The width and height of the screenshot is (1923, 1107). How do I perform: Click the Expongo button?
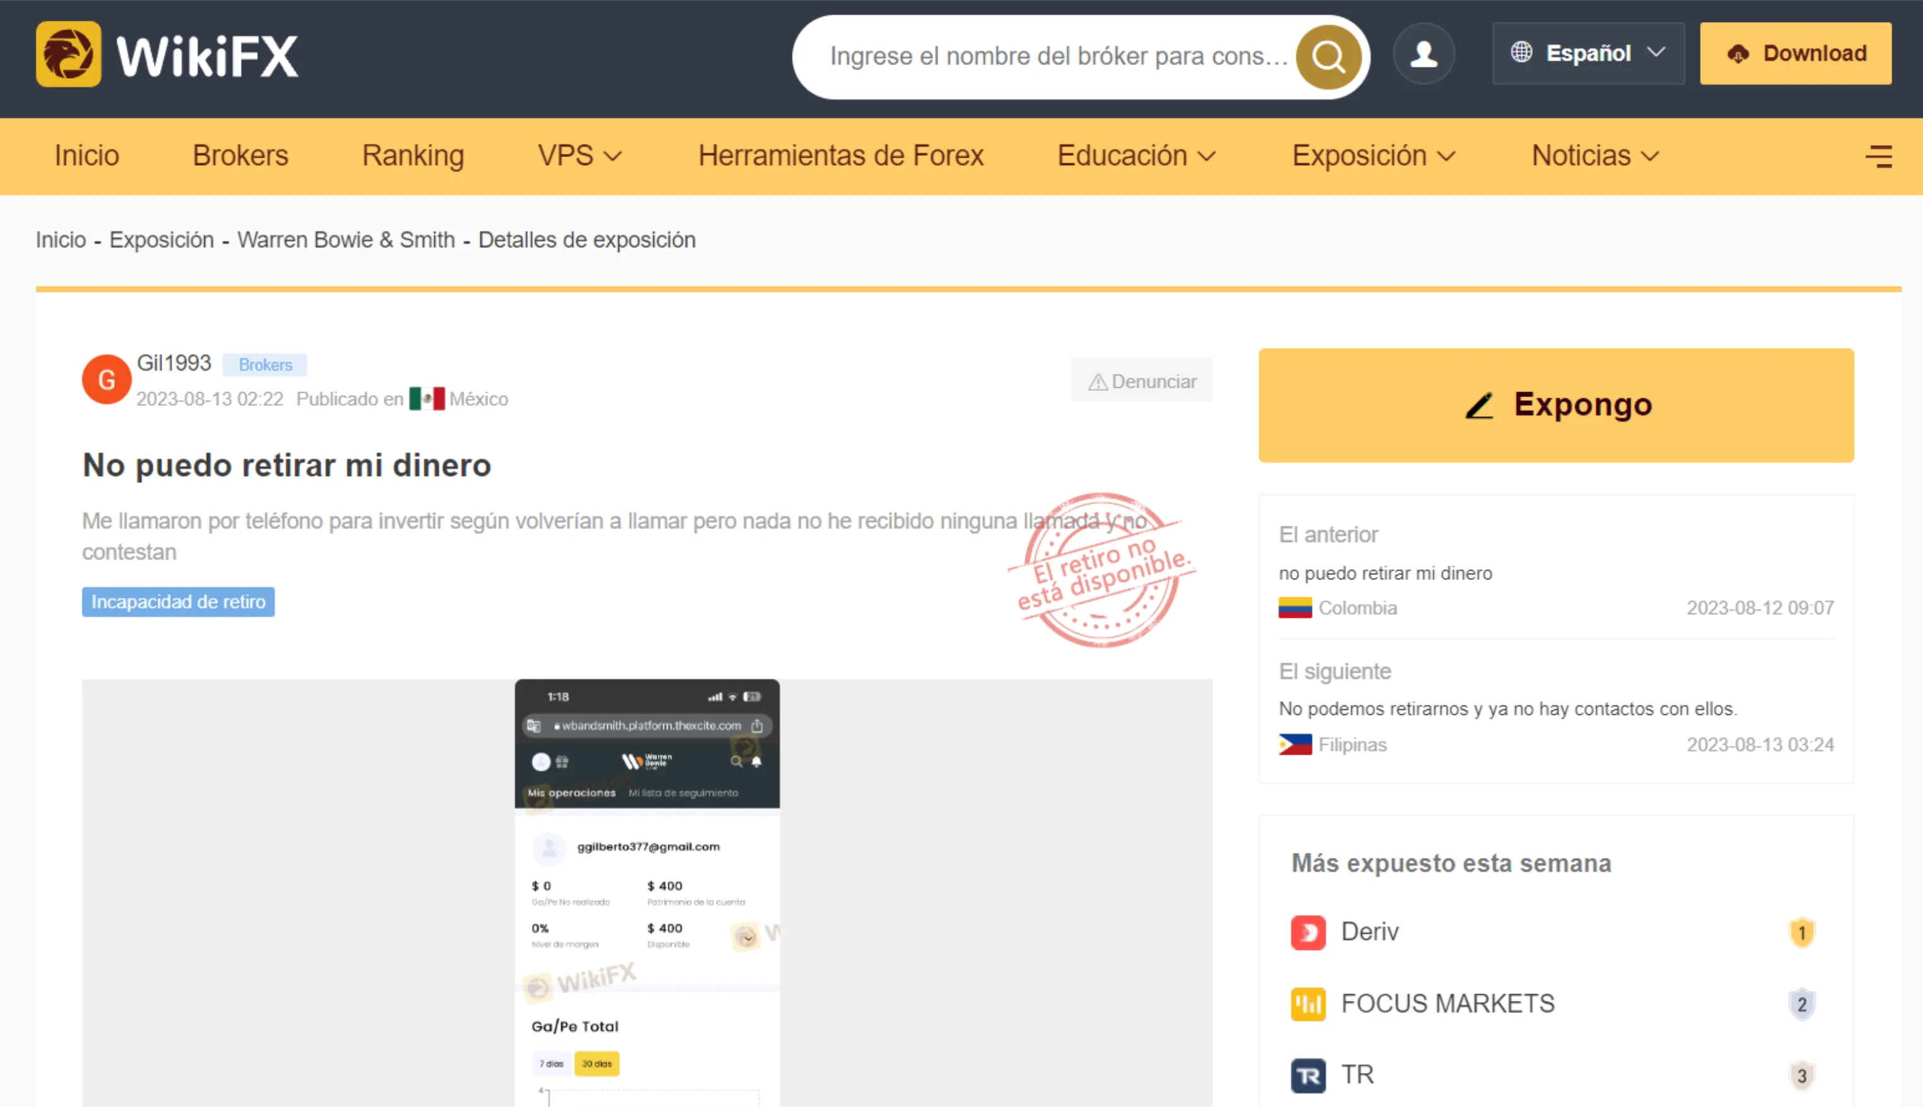tap(1555, 405)
